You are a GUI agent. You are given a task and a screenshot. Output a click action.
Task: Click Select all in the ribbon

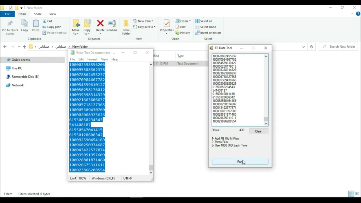click(204, 21)
